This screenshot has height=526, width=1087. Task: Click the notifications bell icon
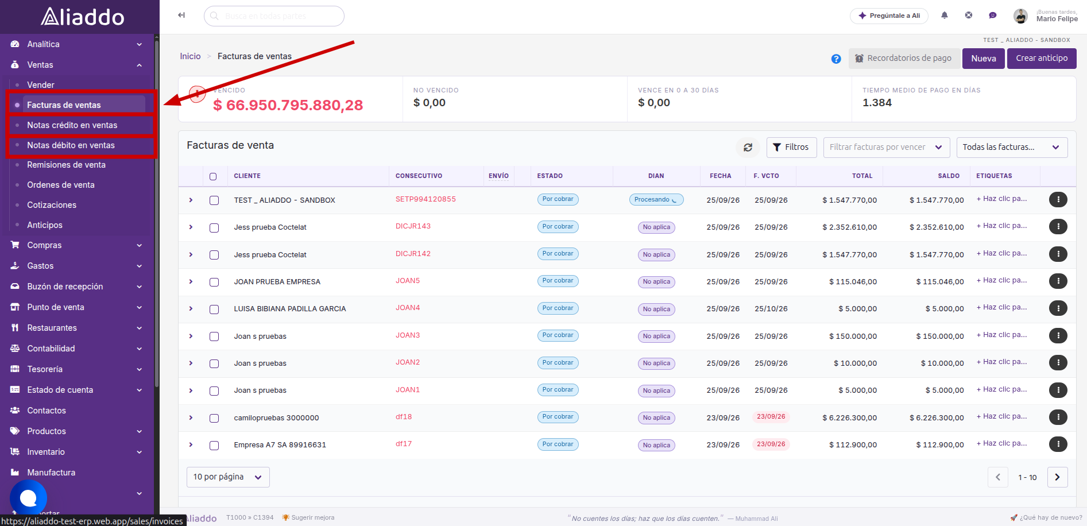point(945,16)
